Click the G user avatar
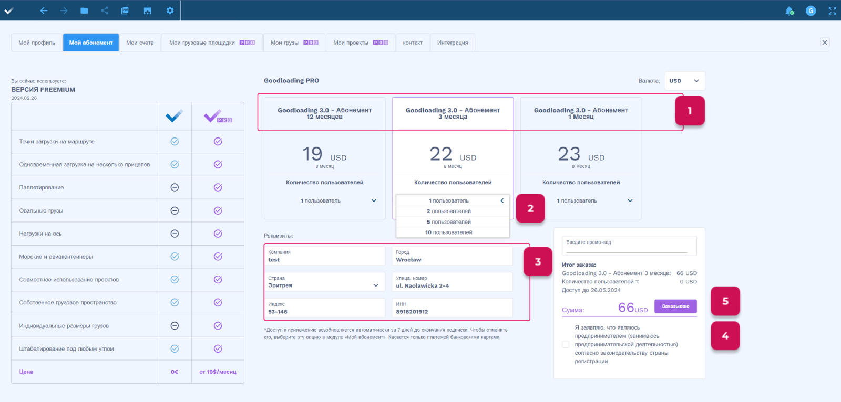 coord(811,10)
